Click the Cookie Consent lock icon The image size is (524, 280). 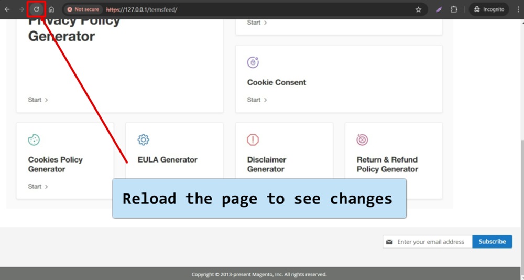point(253,62)
